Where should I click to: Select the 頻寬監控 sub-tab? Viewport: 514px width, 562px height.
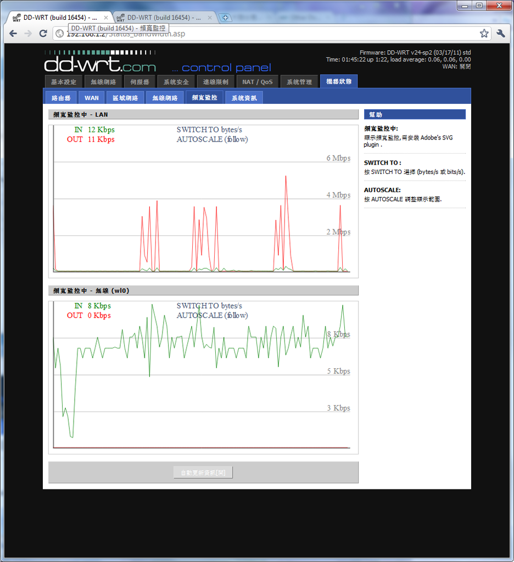204,98
